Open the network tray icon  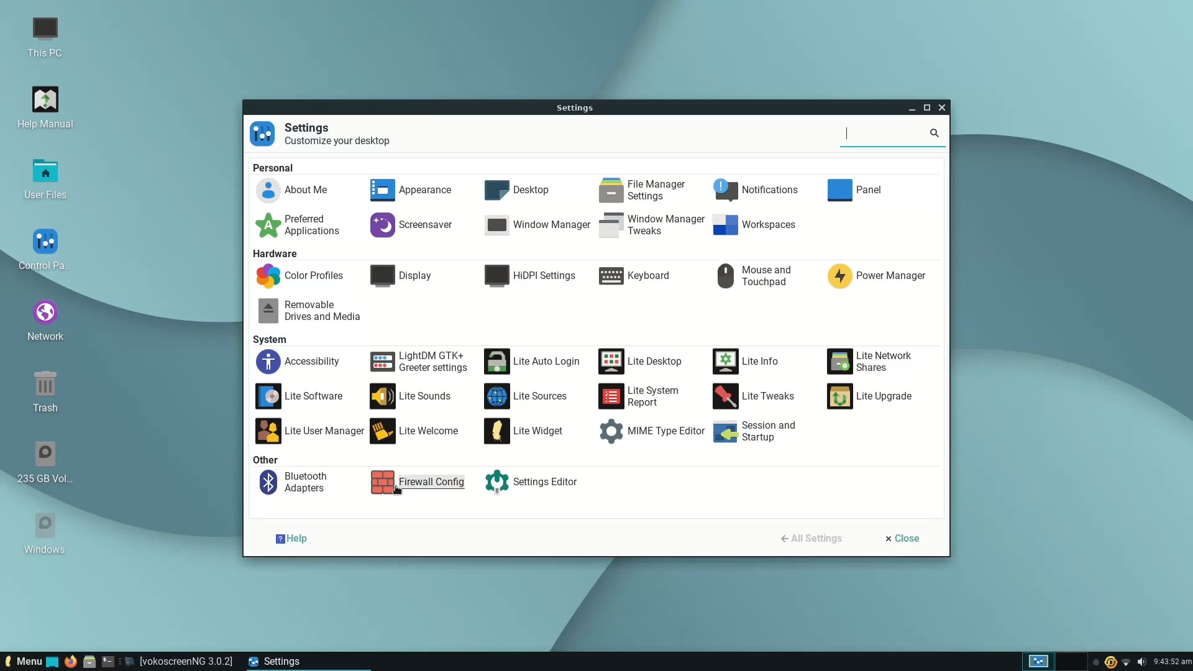[x=1126, y=662]
